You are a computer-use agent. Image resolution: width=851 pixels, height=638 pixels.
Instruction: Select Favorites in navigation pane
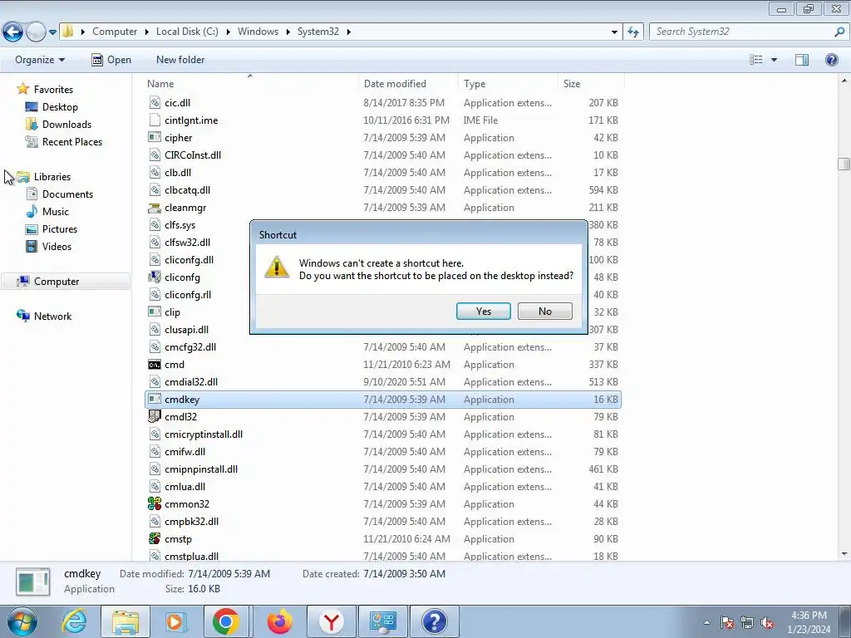(53, 90)
